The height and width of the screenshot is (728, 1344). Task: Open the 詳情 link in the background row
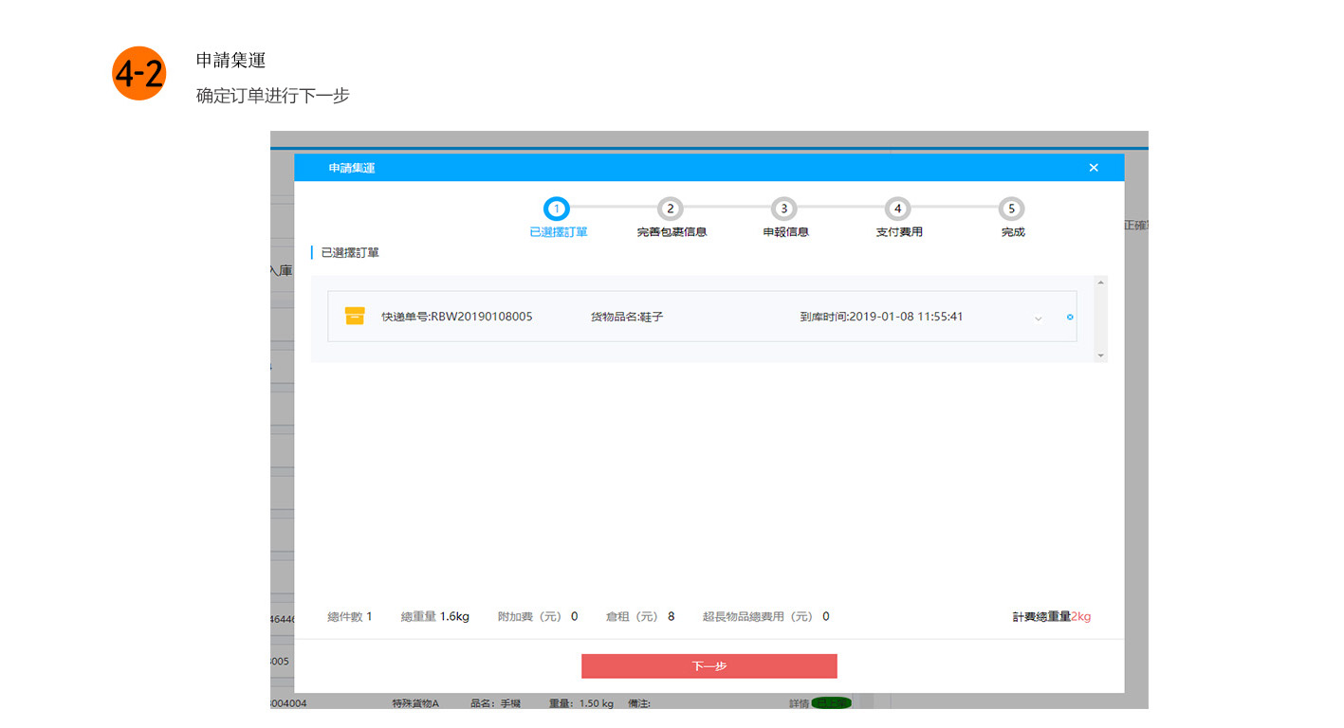799,703
